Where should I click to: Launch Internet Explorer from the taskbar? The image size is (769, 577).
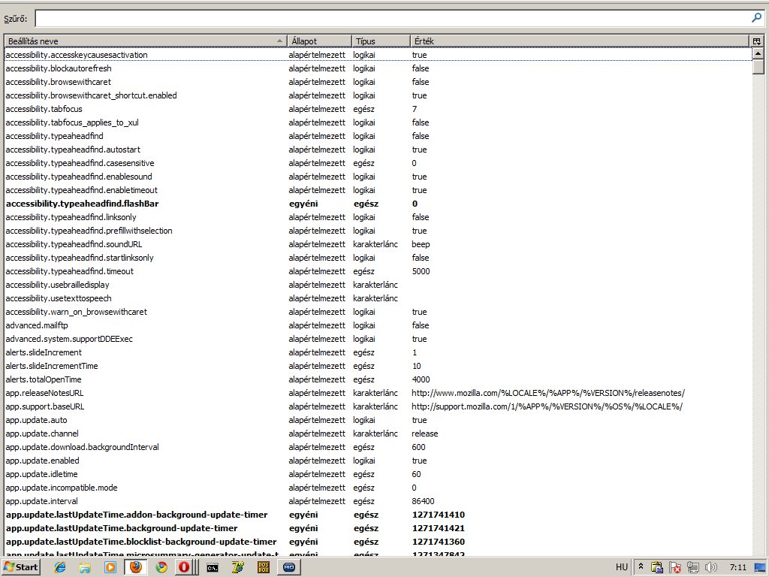(60, 567)
